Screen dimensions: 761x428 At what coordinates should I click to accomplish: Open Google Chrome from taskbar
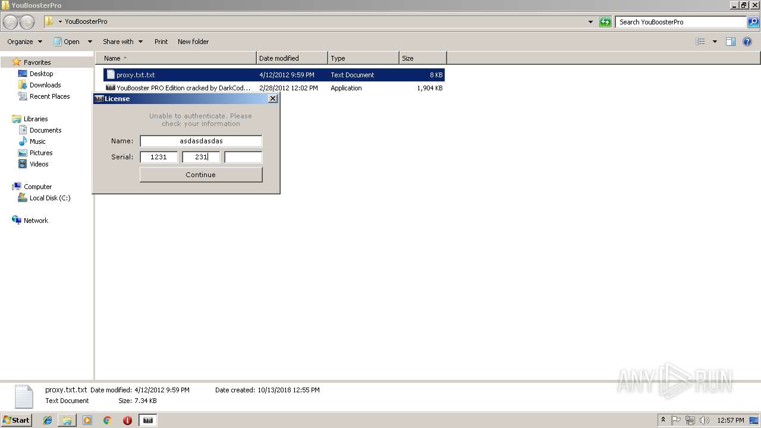coord(108,420)
